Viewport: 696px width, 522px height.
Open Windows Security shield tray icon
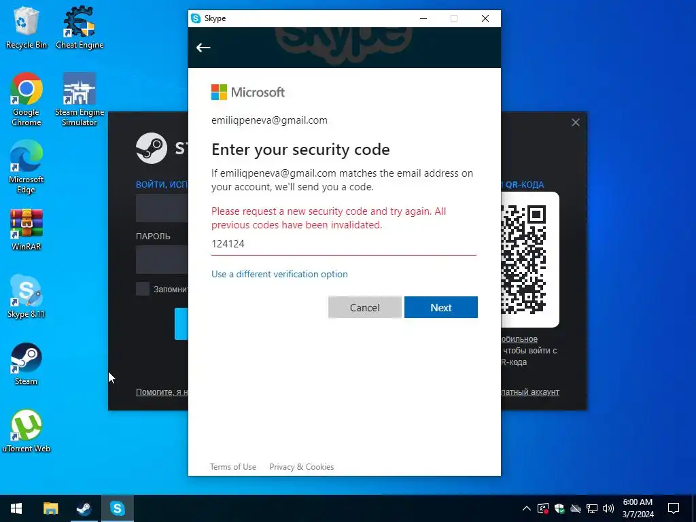click(x=559, y=508)
